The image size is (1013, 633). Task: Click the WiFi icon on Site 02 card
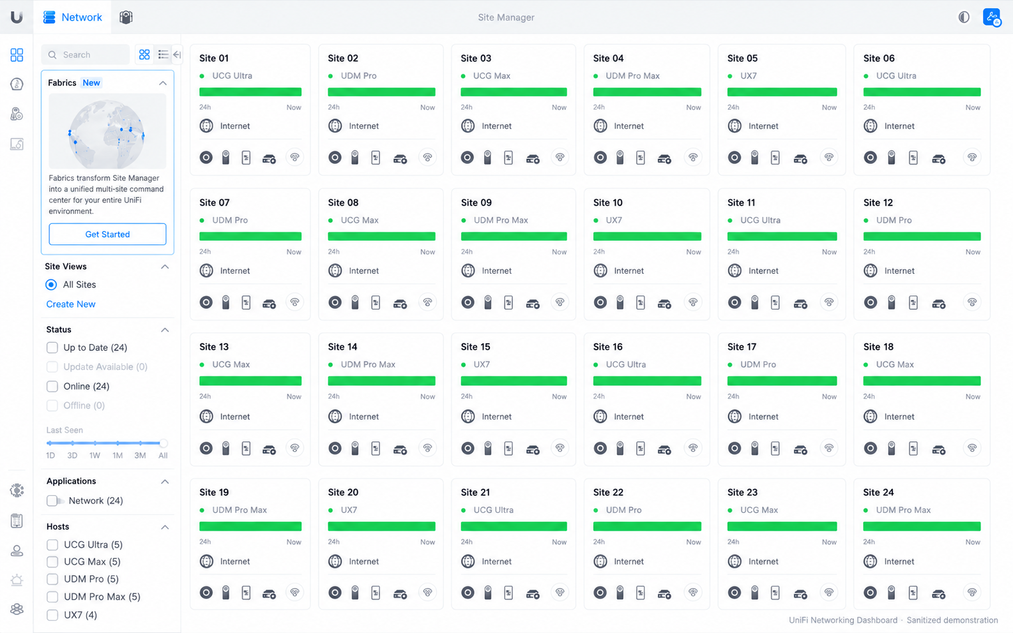[427, 158]
